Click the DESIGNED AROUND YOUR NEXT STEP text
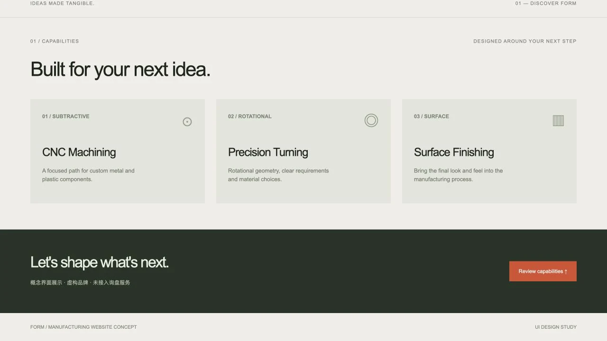The height and width of the screenshot is (341, 607). click(x=525, y=41)
